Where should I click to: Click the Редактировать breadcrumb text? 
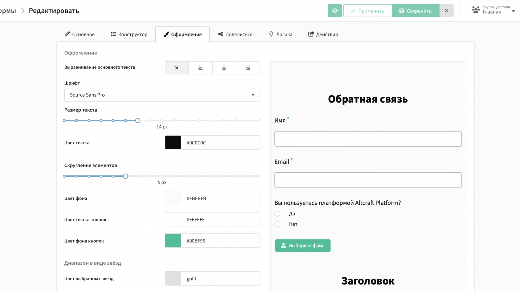(x=54, y=11)
